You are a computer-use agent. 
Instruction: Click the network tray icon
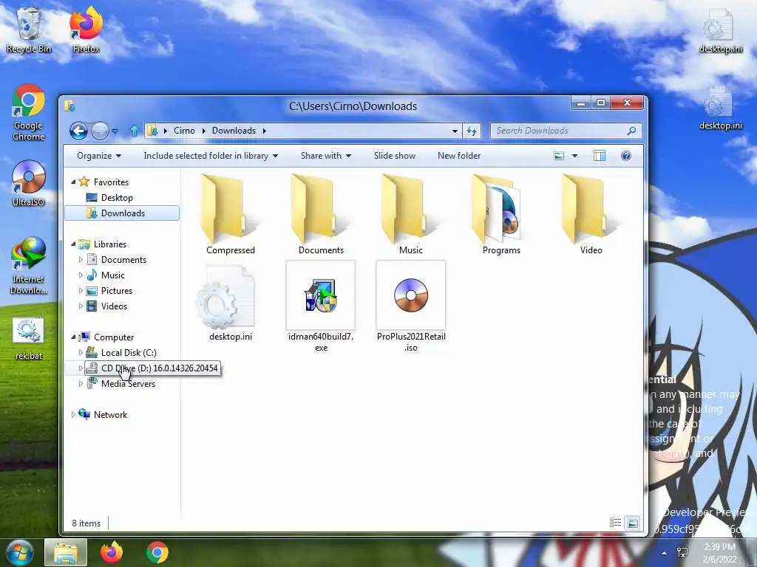(682, 552)
